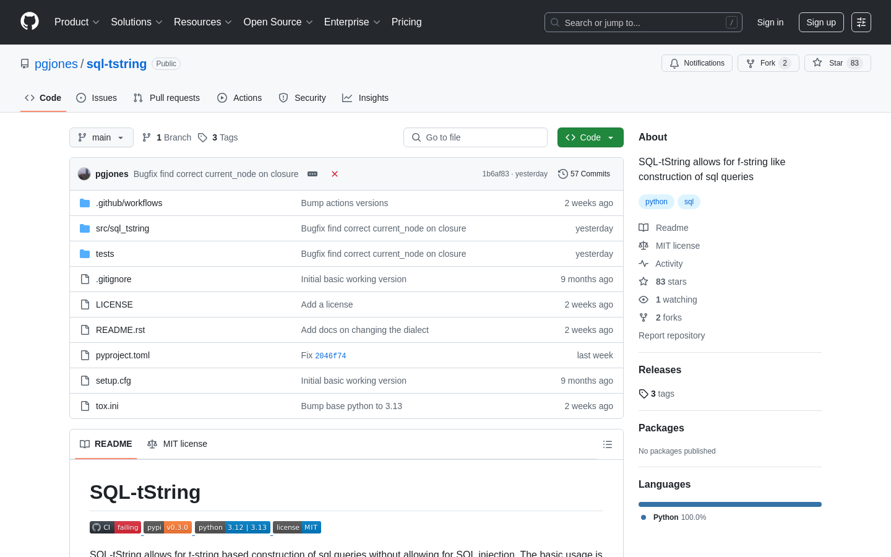Open the Solutions dropdown menu
This screenshot has height=557, width=891.
(x=137, y=22)
